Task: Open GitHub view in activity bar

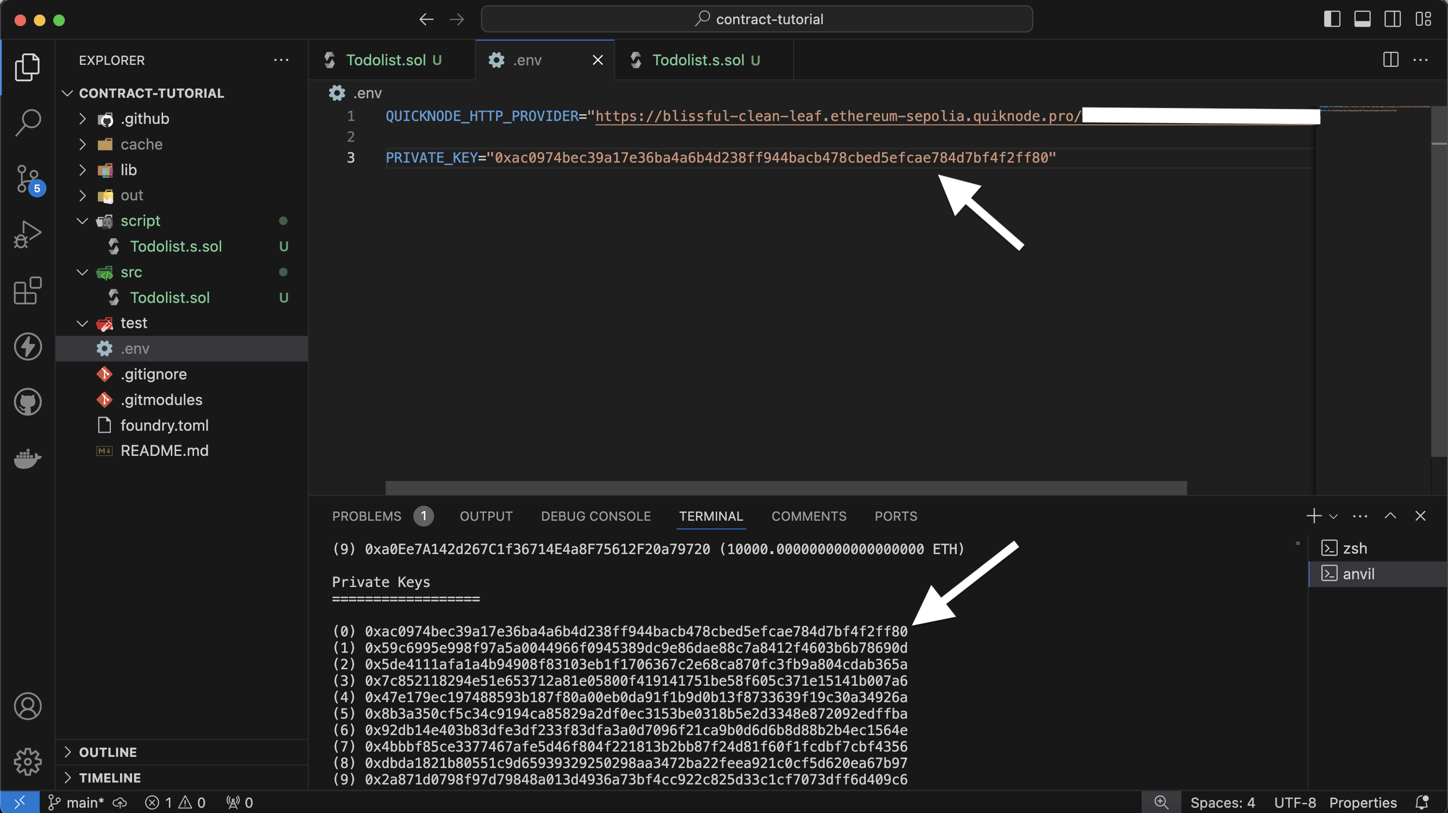Action: click(28, 402)
